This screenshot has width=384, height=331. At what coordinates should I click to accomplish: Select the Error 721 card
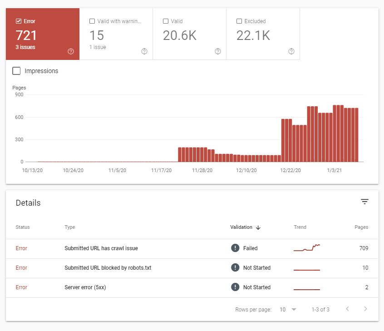(43, 34)
